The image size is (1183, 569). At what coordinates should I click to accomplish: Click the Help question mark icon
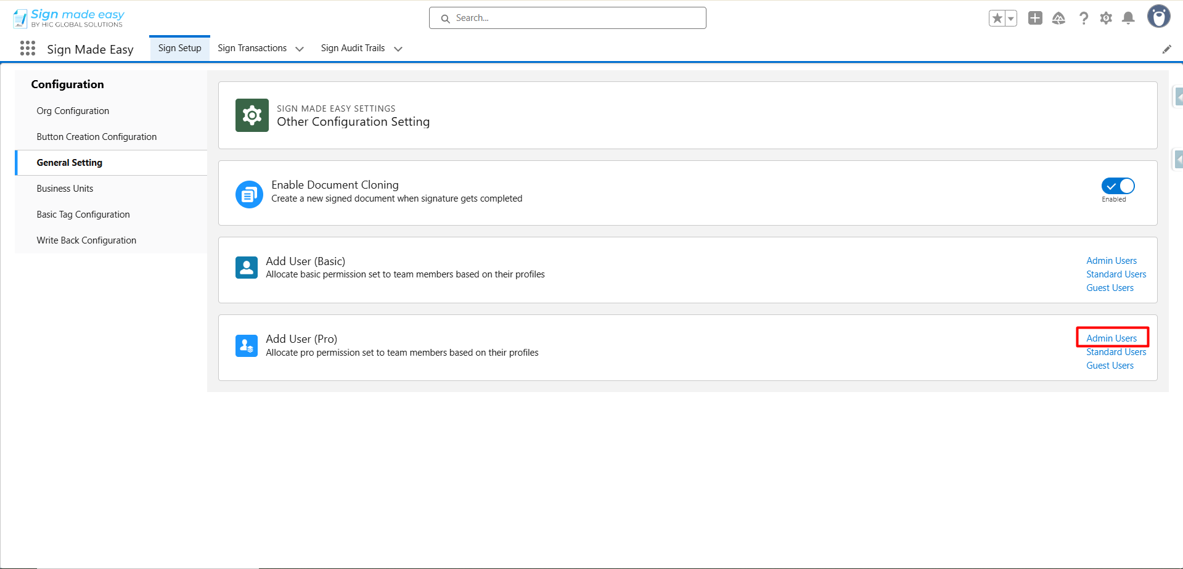click(x=1083, y=18)
